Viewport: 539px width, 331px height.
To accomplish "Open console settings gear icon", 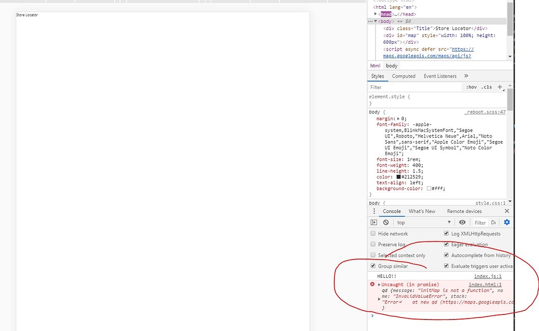I will point(507,222).
